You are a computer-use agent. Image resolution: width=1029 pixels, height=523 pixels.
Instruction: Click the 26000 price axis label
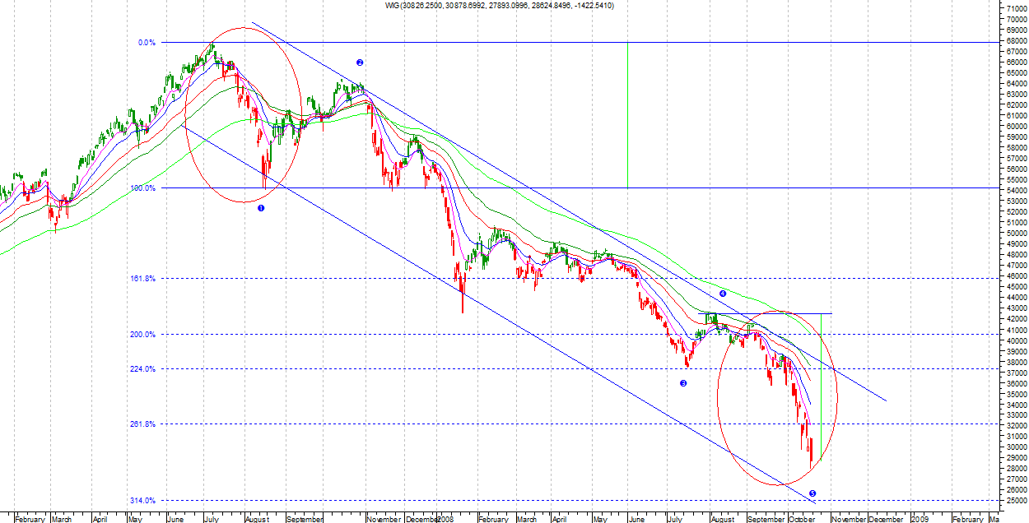(x=1015, y=489)
